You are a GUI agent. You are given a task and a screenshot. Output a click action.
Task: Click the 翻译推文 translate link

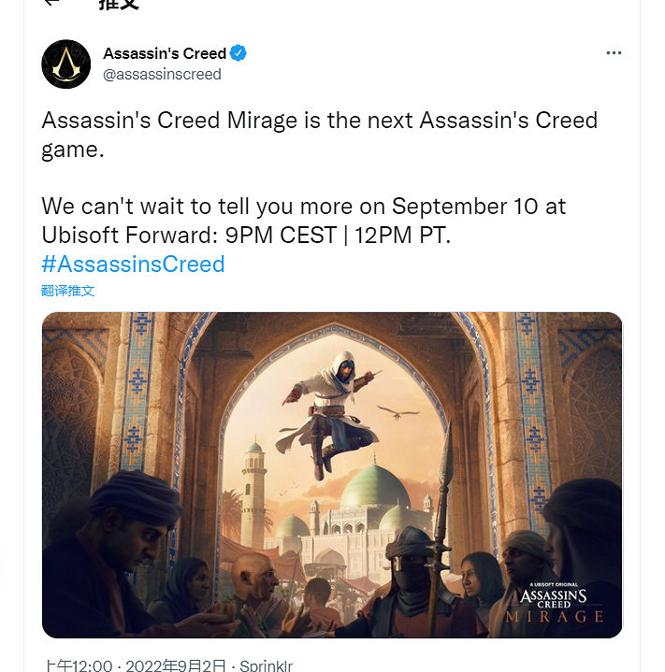[x=68, y=291]
